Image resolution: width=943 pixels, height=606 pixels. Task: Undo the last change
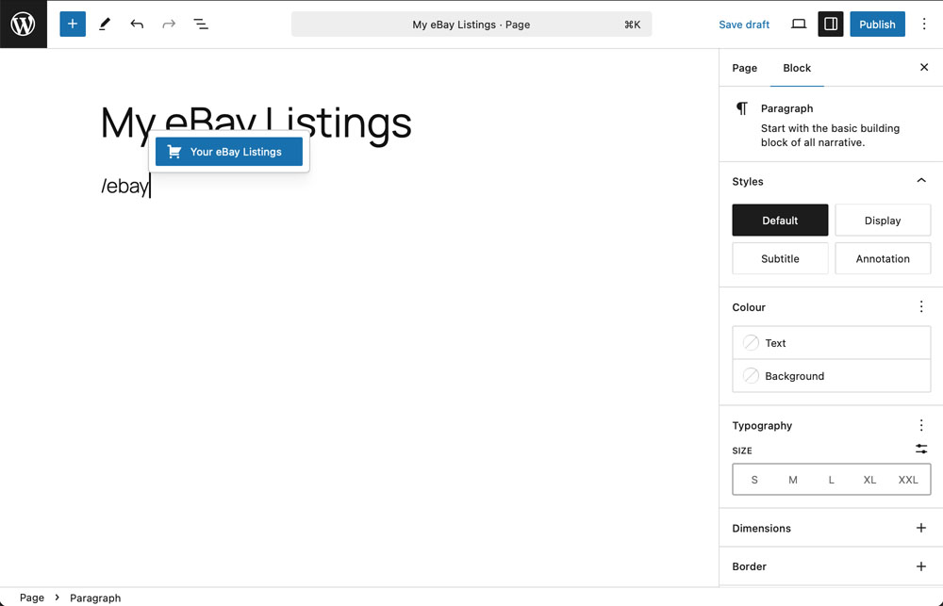[137, 25]
